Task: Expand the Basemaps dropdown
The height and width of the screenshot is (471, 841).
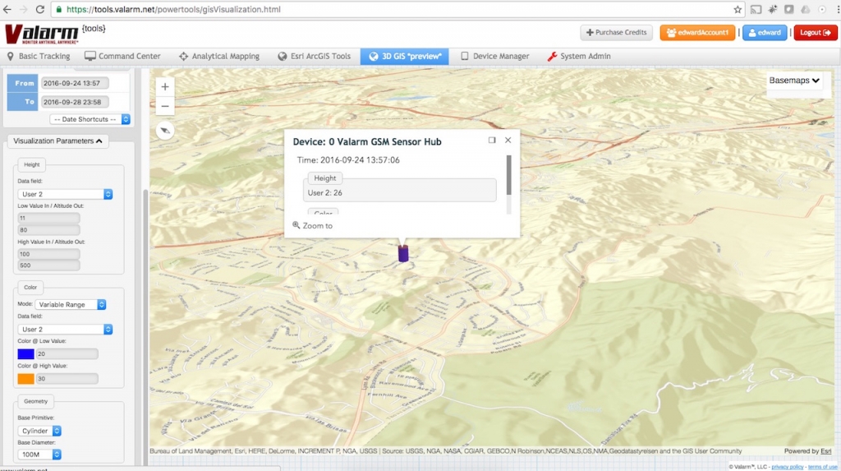Action: click(794, 81)
